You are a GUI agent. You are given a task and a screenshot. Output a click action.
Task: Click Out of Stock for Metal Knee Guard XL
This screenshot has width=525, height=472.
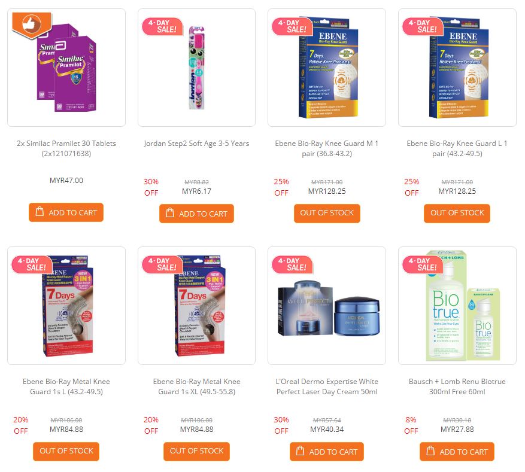click(x=196, y=451)
